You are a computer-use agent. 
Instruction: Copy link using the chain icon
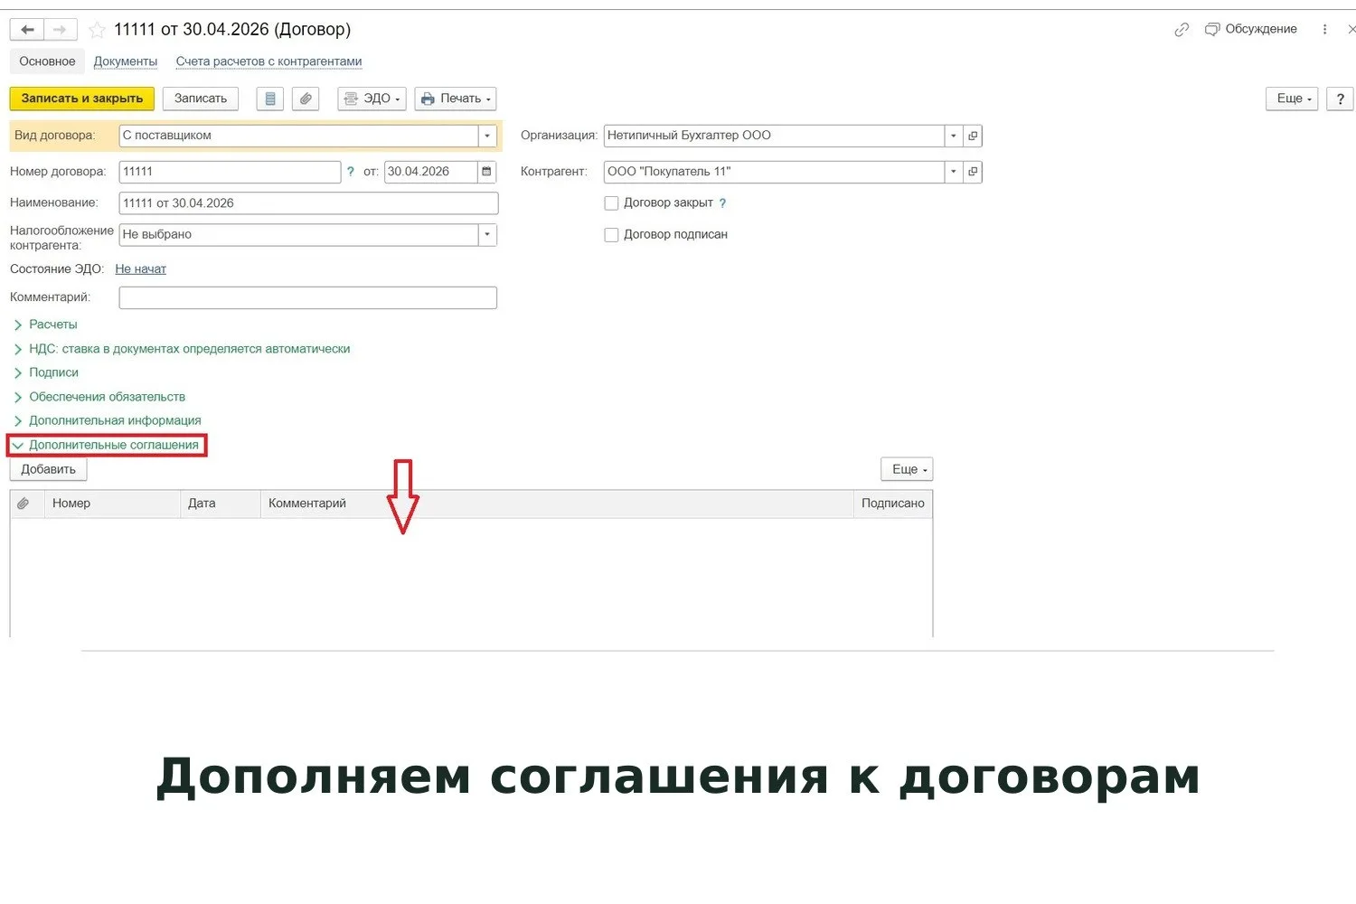(x=1182, y=30)
